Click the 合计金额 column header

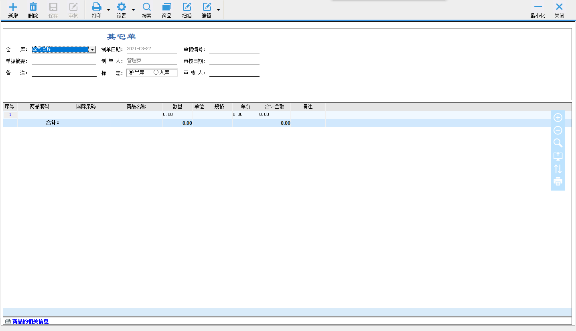point(275,107)
